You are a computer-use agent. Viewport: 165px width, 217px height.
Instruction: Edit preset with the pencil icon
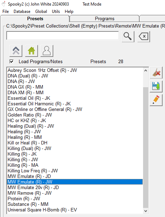[156, 100]
